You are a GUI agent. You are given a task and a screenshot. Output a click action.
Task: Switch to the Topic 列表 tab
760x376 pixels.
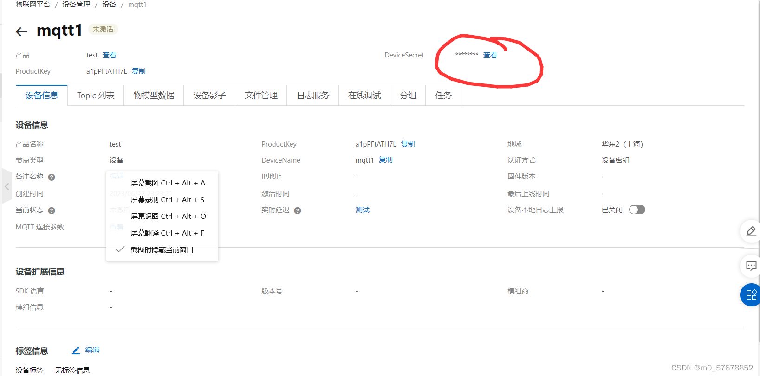(96, 96)
